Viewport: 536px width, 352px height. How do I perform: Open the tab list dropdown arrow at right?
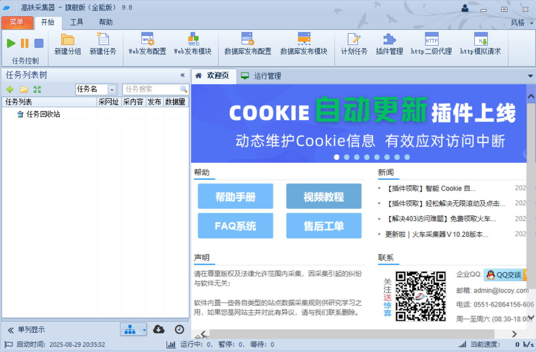point(530,76)
